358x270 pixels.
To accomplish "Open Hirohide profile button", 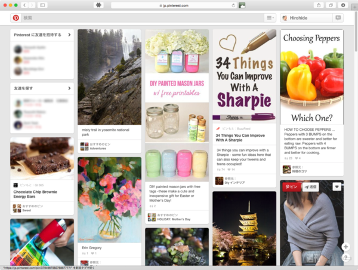I will [306, 18].
